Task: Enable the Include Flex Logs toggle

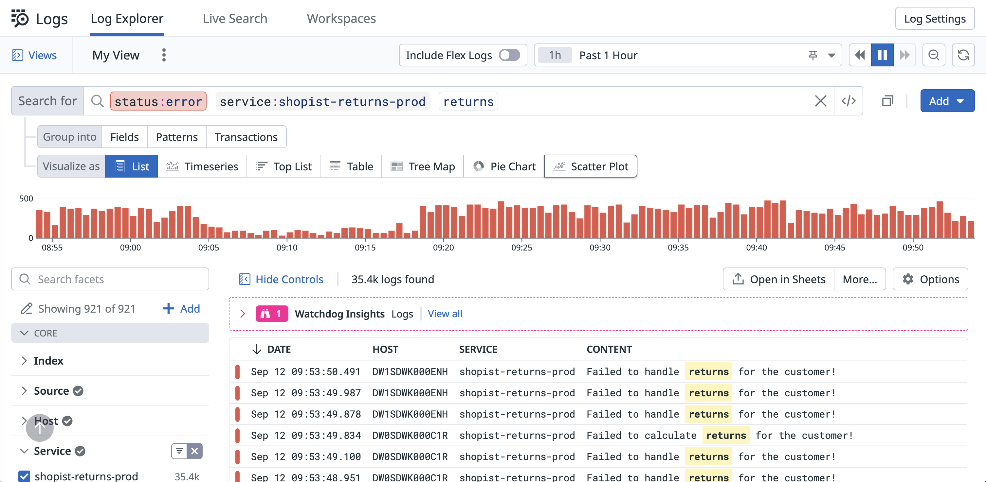Action: coord(509,55)
